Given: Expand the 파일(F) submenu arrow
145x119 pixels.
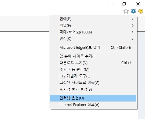Looking at the screenshot, I should (x=133, y=25).
